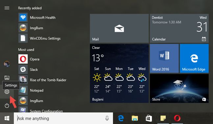213x124 pixels.
Task: Click the Ask me anything search box
Action: point(63,118)
